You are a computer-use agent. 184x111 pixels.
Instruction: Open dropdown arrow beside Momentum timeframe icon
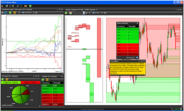pyautogui.click(x=12, y=13)
